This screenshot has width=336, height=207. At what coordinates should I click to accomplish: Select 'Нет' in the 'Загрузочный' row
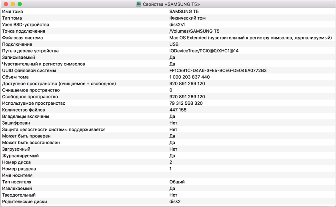[x=173, y=149]
